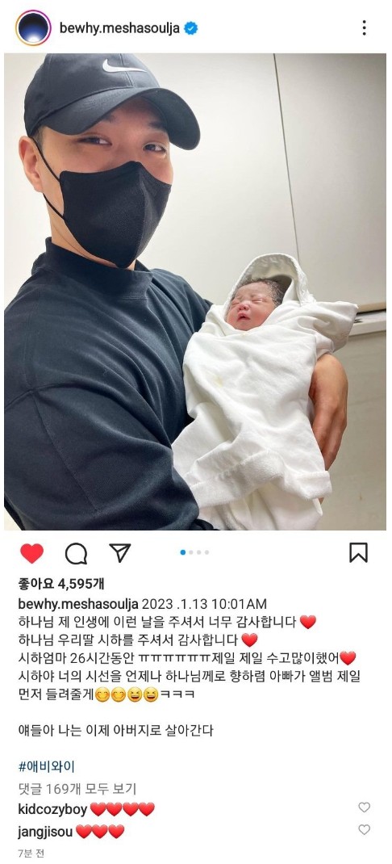Like kidcozyboy's comment heart

point(365,807)
